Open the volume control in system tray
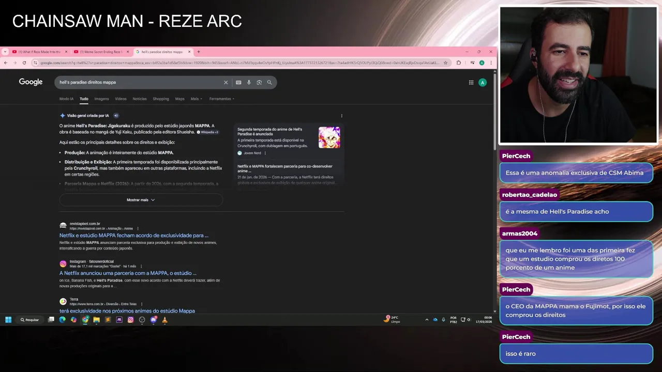Viewport: 662px width, 372px height. click(x=469, y=320)
